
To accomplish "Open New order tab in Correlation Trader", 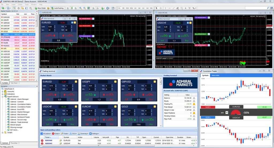I will (215, 75).
